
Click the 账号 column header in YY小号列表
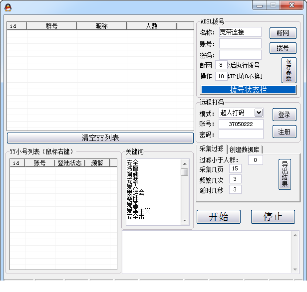[39, 163]
